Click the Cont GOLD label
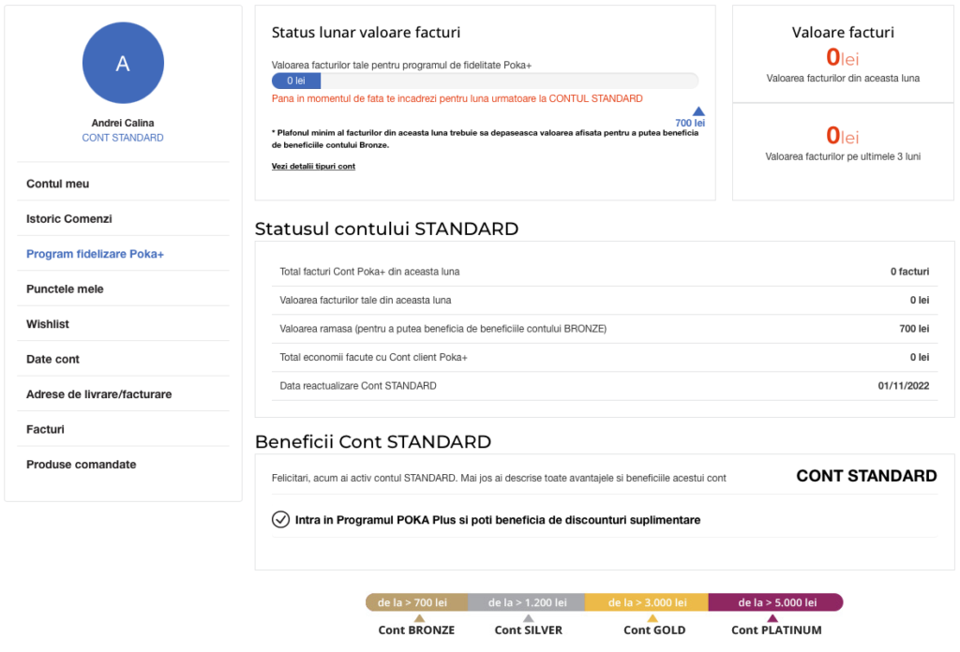Image resolution: width=960 pixels, height=652 pixels. 654,630
